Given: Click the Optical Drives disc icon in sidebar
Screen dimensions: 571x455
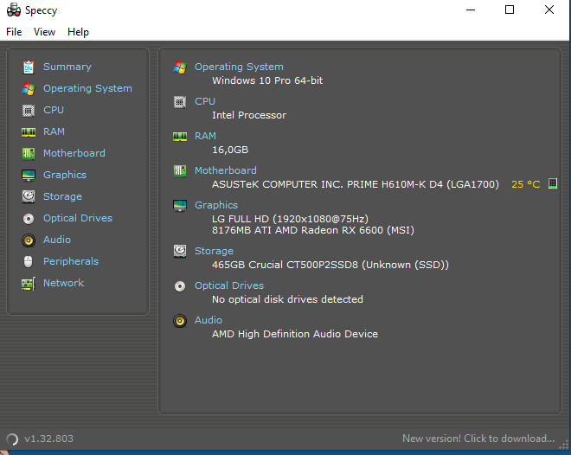Looking at the screenshot, I should [29, 219].
